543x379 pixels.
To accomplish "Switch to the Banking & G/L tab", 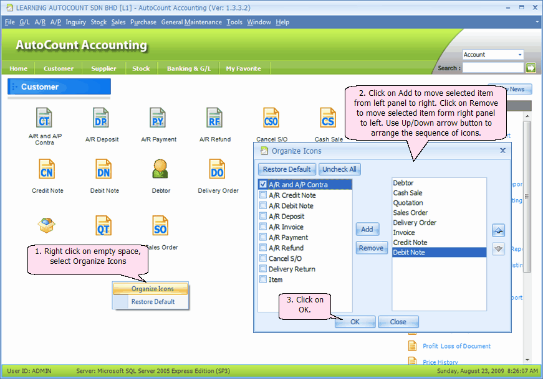I will (x=189, y=68).
